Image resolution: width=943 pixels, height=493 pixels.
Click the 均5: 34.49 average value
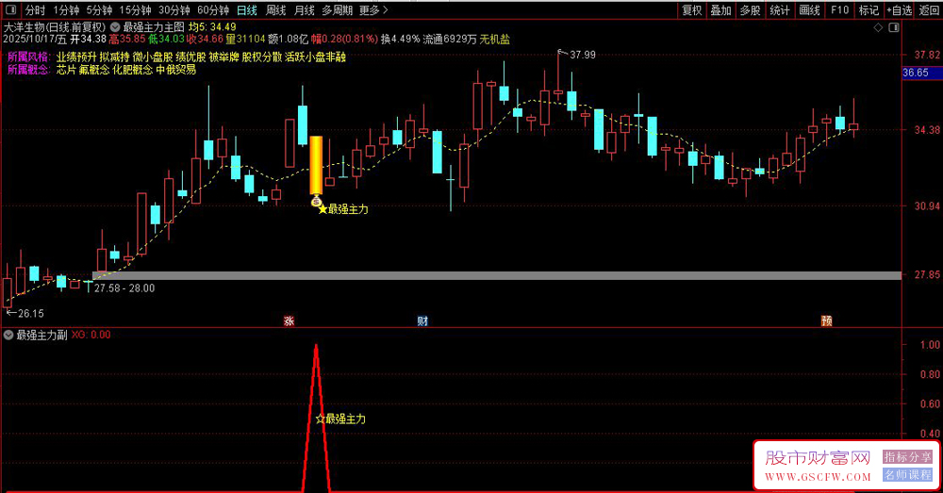[211, 27]
